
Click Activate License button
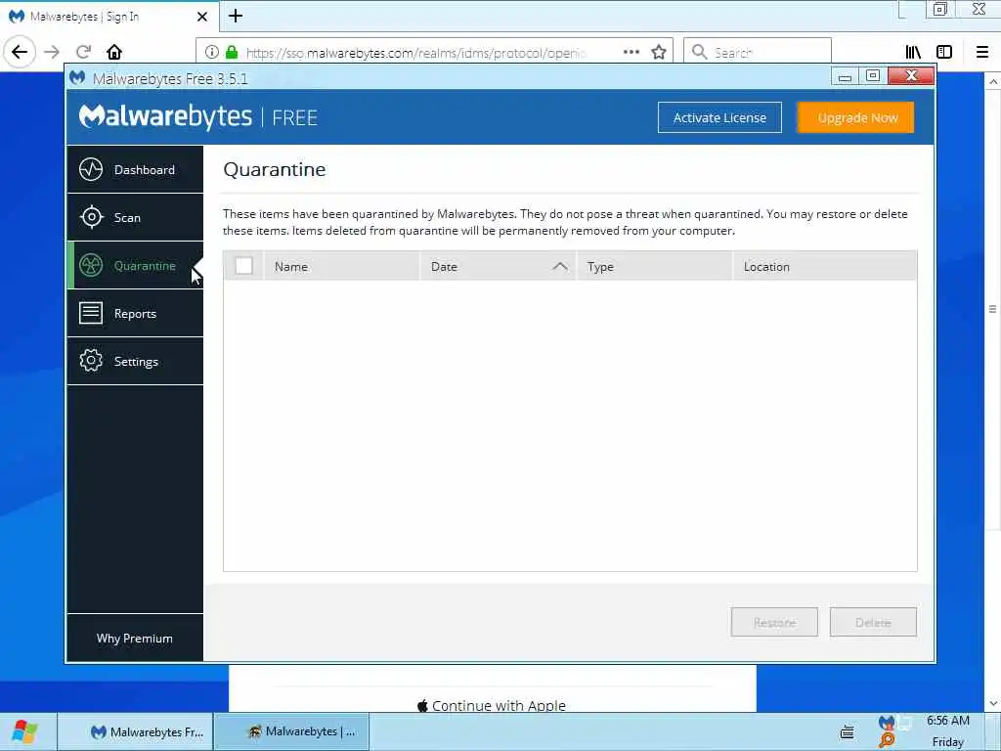pos(719,117)
